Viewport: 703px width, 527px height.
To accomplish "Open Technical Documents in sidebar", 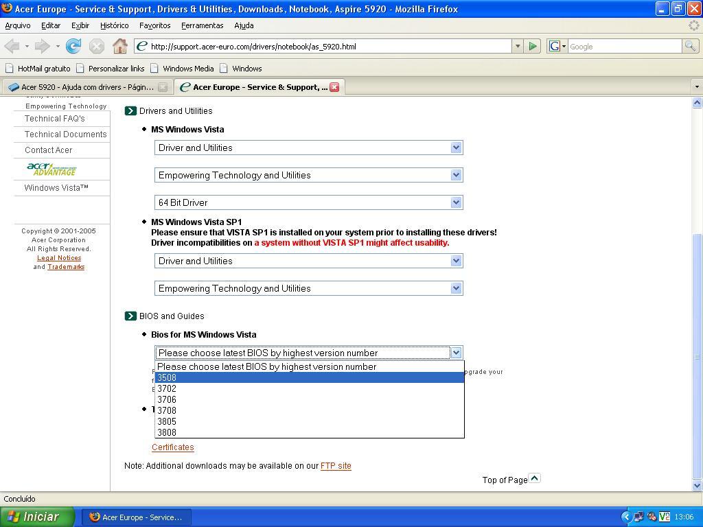I will 65,134.
